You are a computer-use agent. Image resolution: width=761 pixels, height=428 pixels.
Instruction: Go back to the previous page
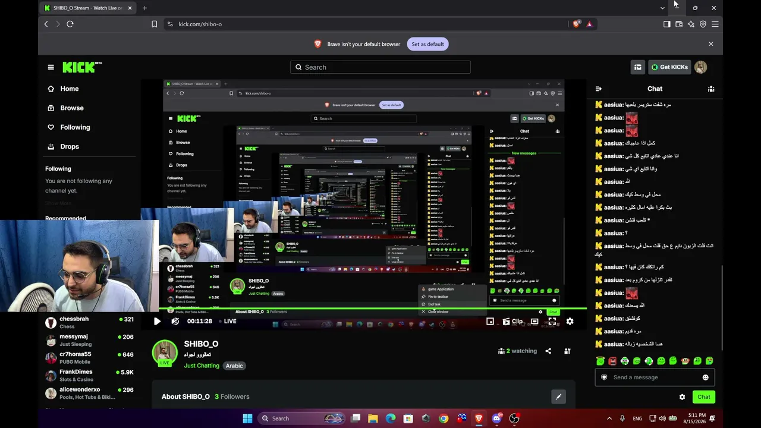click(x=46, y=24)
